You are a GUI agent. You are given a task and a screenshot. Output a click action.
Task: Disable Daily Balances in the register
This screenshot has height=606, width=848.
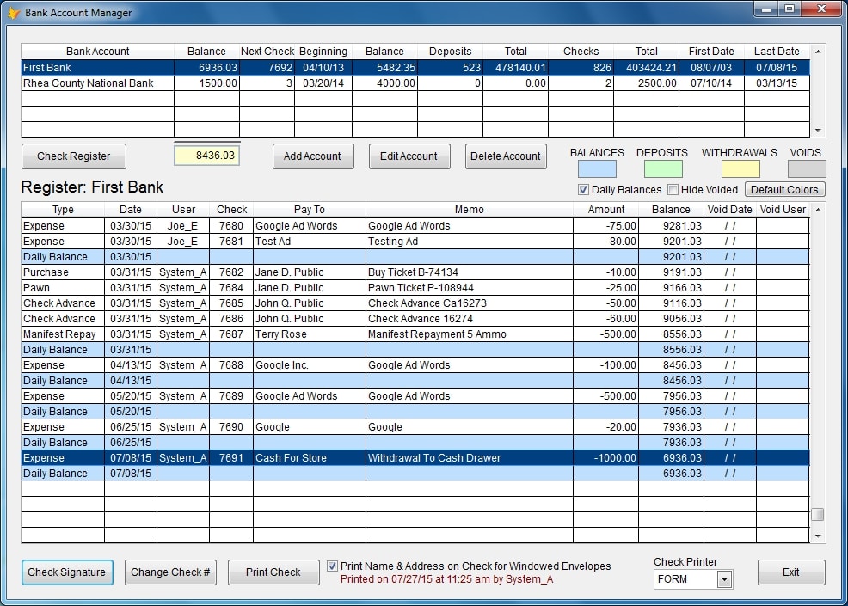click(583, 189)
